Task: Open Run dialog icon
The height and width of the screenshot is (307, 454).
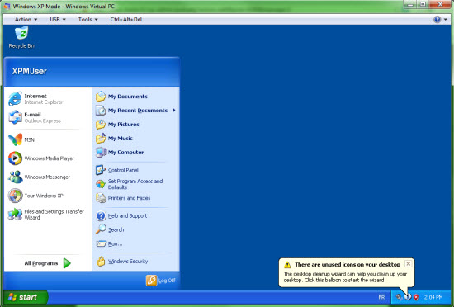Action: pyautogui.click(x=101, y=243)
